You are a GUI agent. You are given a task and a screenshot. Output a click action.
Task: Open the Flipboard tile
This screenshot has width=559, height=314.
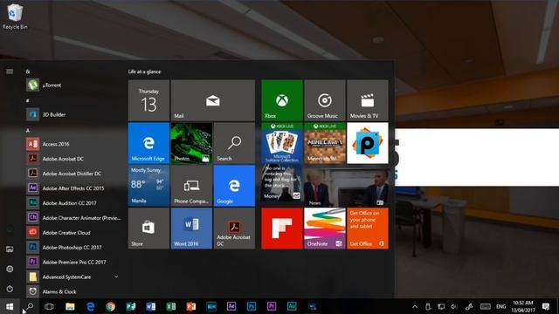282,229
